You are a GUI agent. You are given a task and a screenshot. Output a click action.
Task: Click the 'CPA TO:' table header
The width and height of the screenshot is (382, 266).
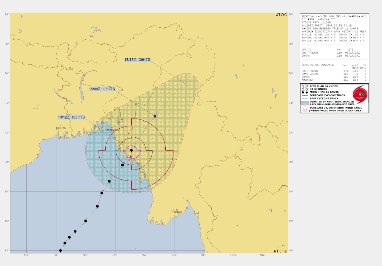tap(307, 50)
